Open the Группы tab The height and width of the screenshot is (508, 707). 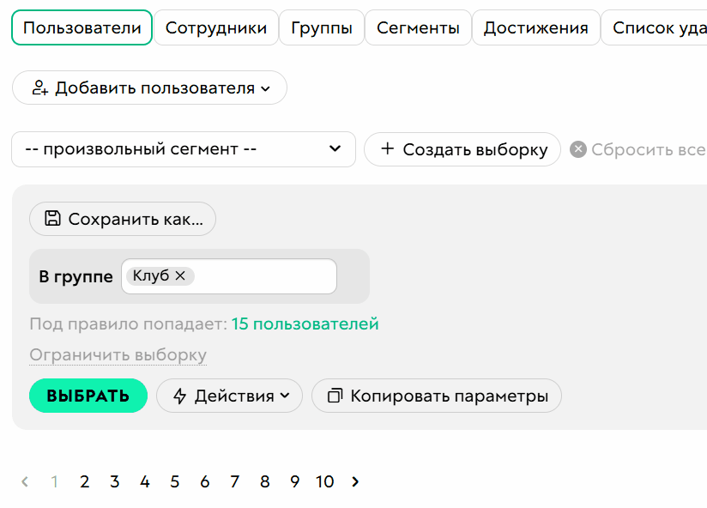(321, 27)
